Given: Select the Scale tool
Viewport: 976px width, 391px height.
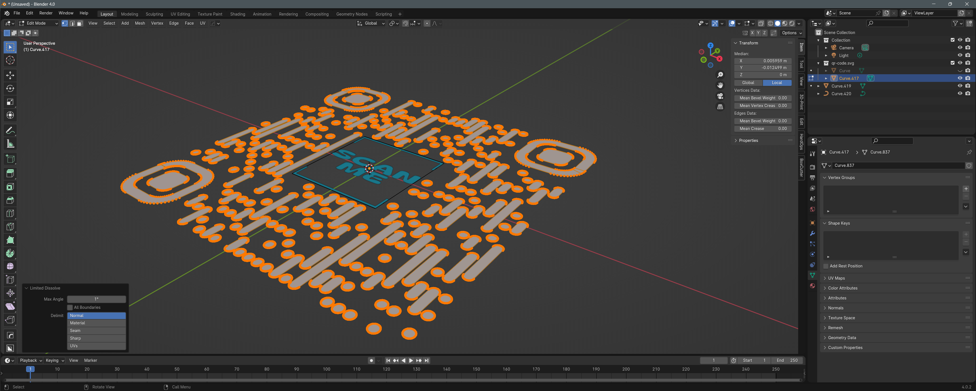Looking at the screenshot, I should click(10, 102).
